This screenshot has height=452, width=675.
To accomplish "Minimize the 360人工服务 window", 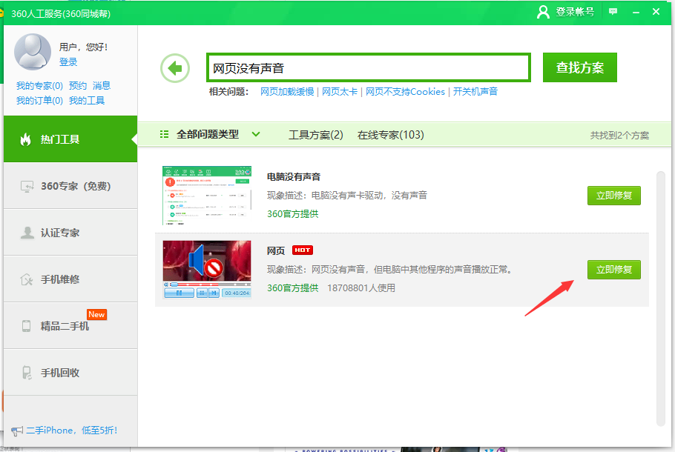I will [636, 12].
